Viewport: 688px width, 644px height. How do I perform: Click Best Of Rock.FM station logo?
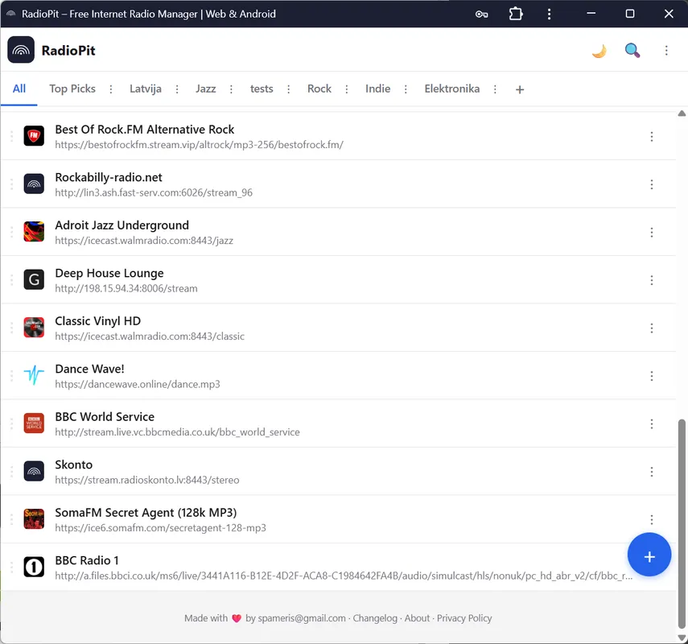coord(34,136)
